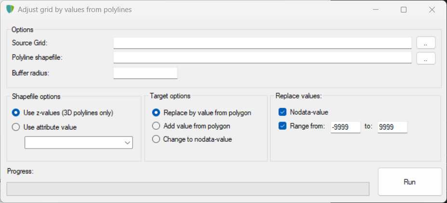The height and width of the screenshot is (203, 447).
Task: Browse for the Source Grid file
Action: pyautogui.click(x=426, y=43)
